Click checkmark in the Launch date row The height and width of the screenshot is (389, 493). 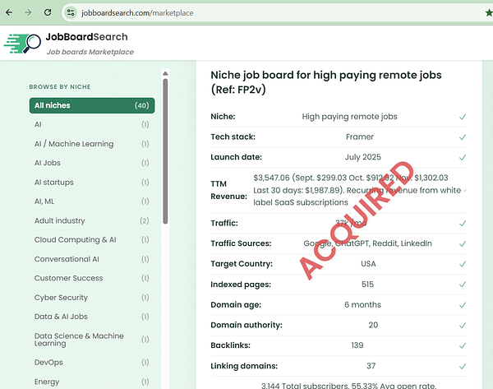pos(463,157)
